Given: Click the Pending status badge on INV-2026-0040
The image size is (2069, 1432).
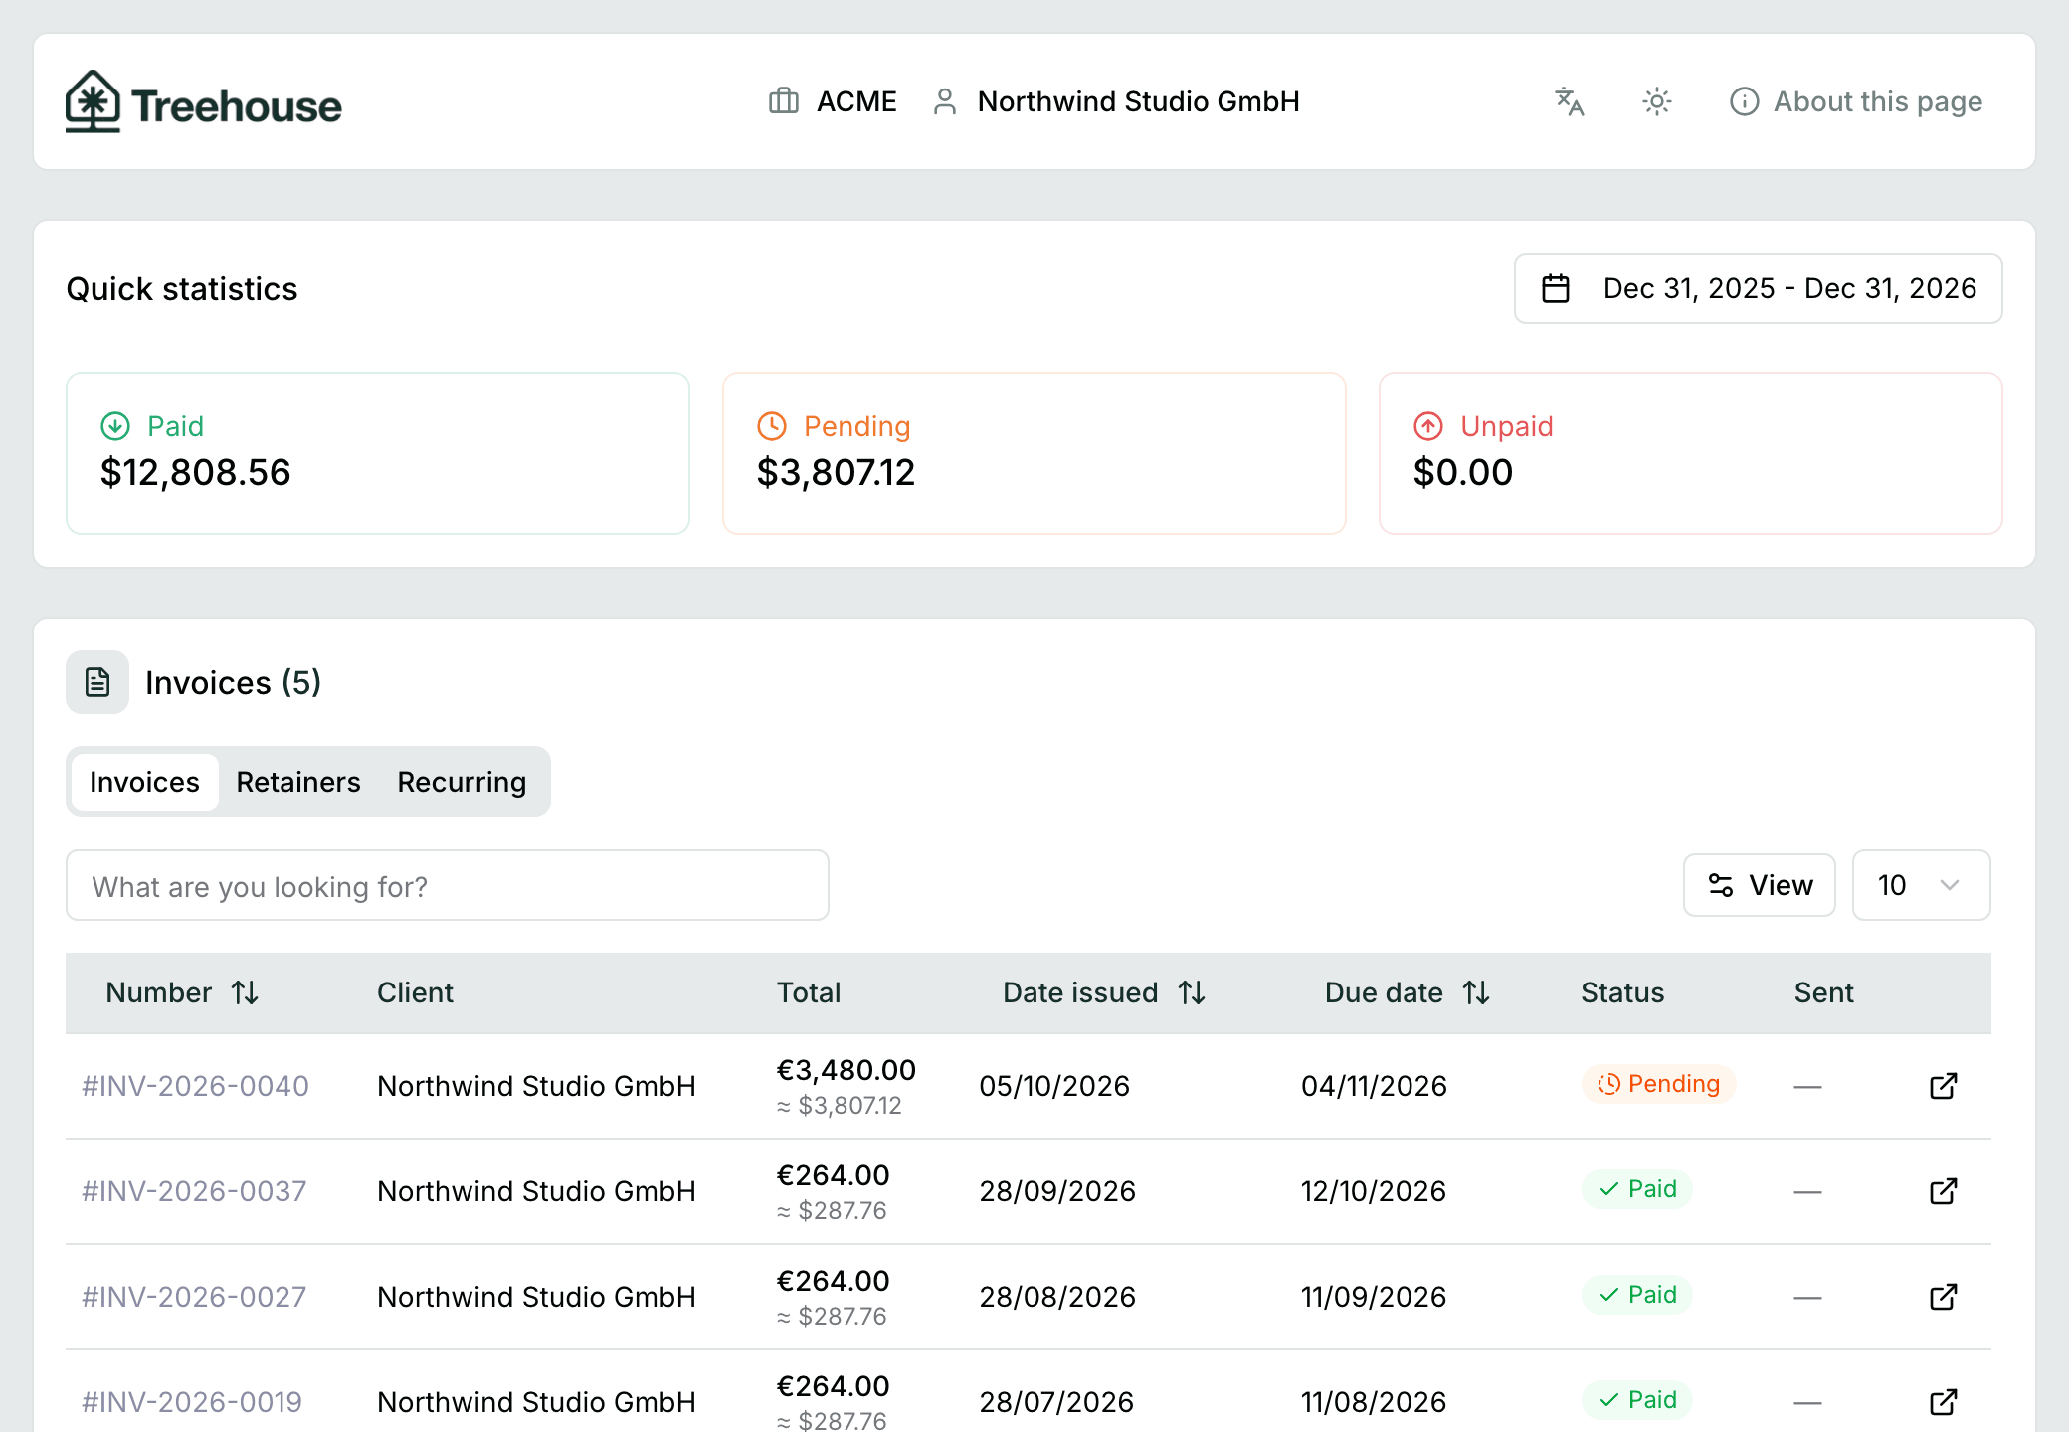Looking at the screenshot, I should click(x=1658, y=1084).
